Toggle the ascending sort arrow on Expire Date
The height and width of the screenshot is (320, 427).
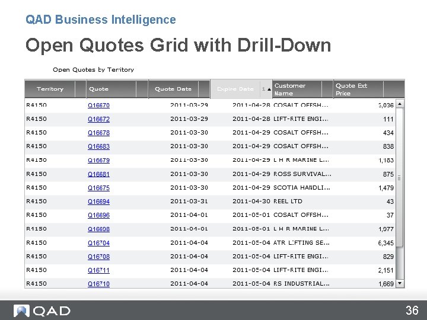point(269,89)
